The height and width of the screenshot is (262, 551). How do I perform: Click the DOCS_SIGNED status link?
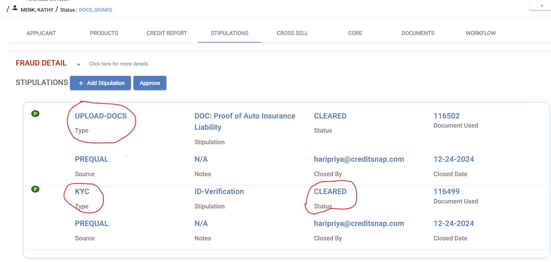click(x=95, y=10)
